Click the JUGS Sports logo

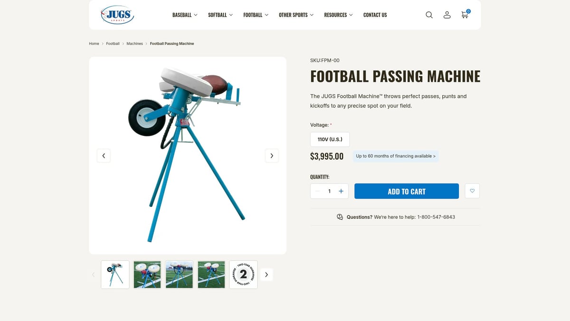tap(117, 15)
